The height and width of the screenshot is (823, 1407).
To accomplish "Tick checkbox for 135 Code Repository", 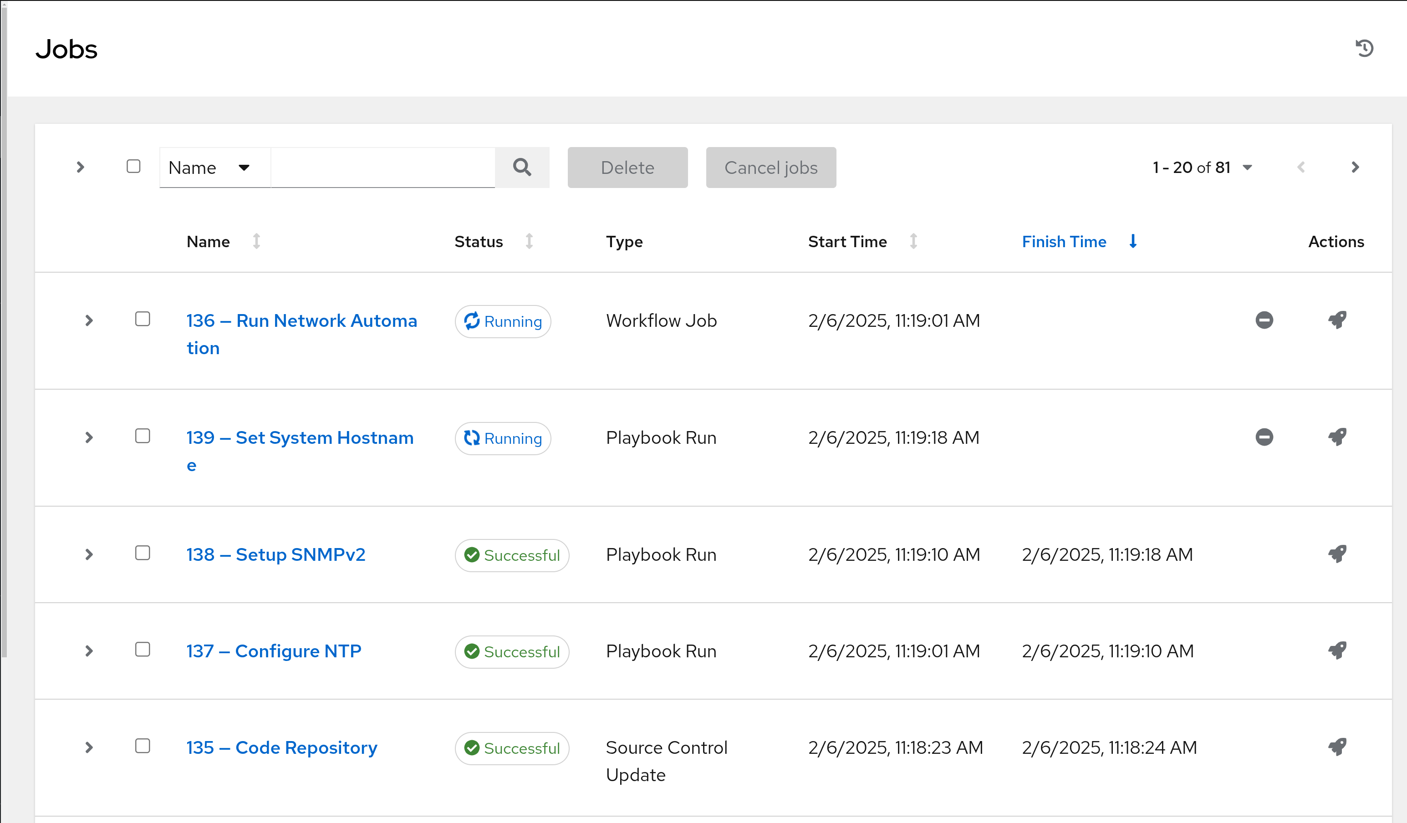I will click(x=143, y=746).
